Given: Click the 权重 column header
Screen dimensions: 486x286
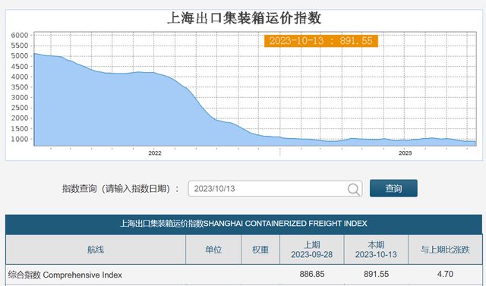Looking at the screenshot, I should (x=260, y=250).
